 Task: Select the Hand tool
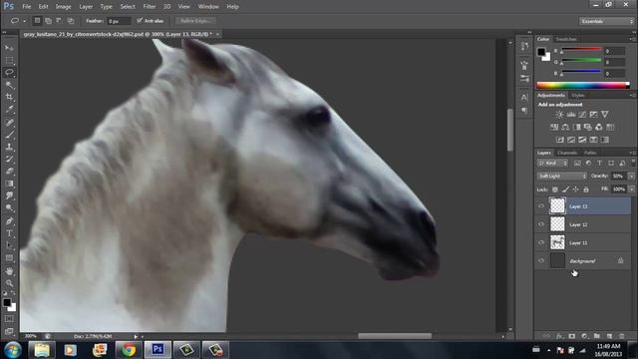pos(9,271)
